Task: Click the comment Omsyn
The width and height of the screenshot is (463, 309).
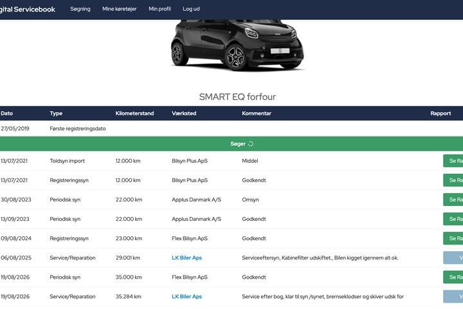Action: pos(250,200)
